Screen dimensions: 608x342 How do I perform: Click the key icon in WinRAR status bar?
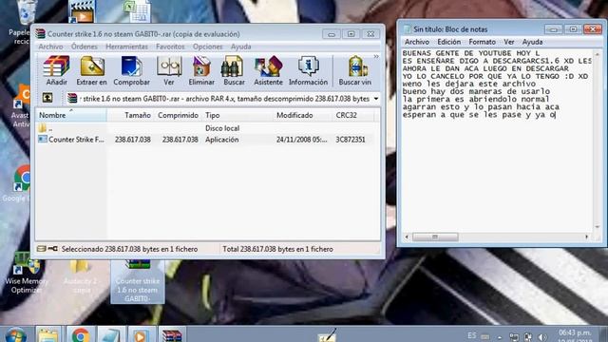(x=53, y=249)
